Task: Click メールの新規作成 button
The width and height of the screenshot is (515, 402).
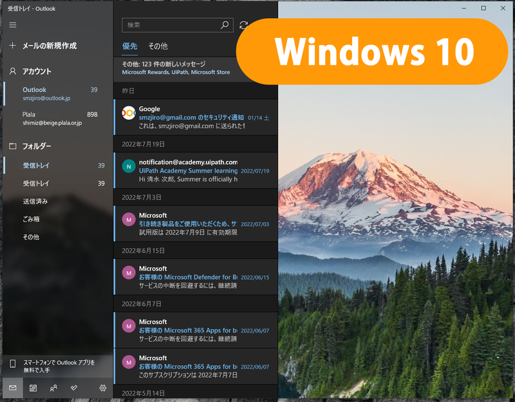Action: click(x=50, y=46)
